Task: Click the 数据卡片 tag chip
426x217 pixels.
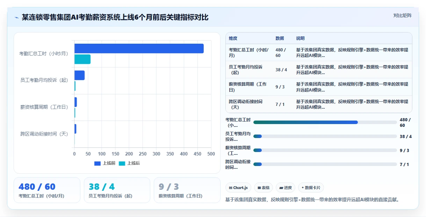Action: pyautogui.click(x=311, y=188)
